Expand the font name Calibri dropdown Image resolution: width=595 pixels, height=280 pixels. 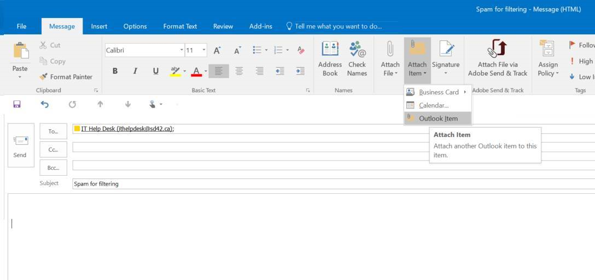tap(182, 50)
